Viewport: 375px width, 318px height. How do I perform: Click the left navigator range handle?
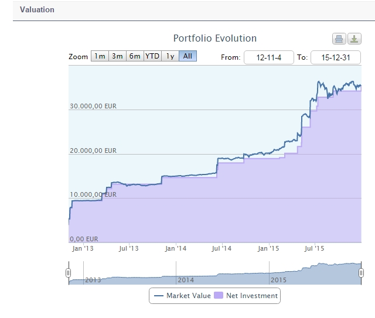tap(69, 273)
